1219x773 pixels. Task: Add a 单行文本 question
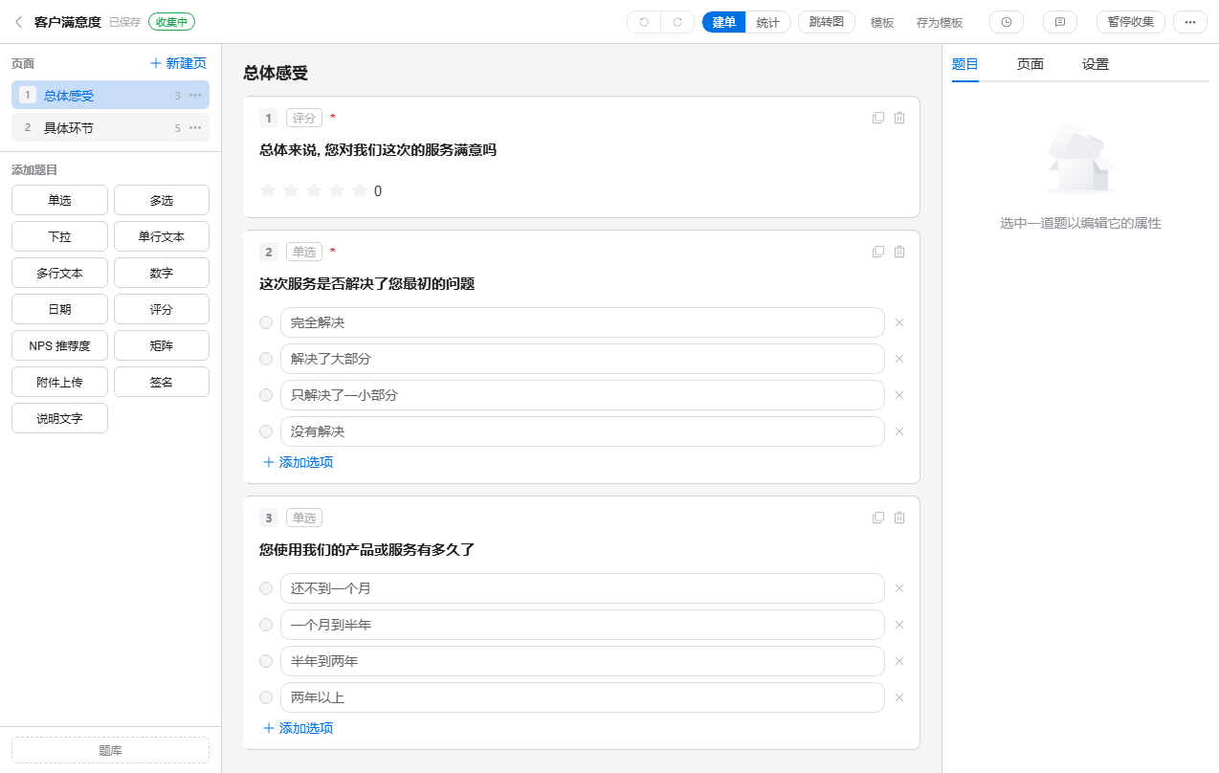coord(162,236)
